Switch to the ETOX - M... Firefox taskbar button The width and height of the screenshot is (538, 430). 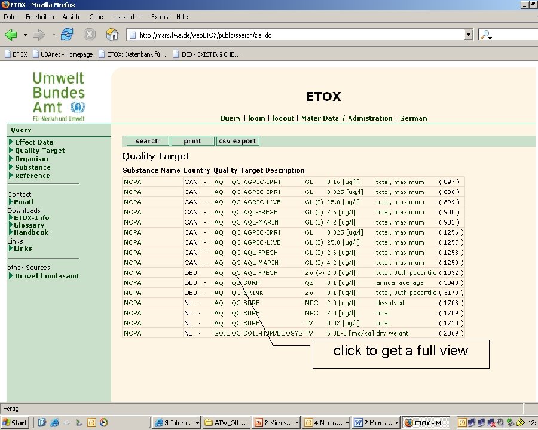426,423
